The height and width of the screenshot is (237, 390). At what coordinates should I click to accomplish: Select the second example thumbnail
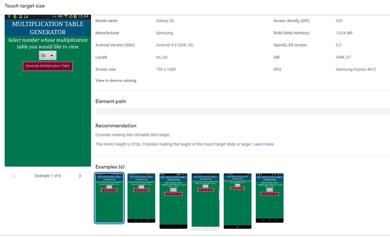pos(141,198)
